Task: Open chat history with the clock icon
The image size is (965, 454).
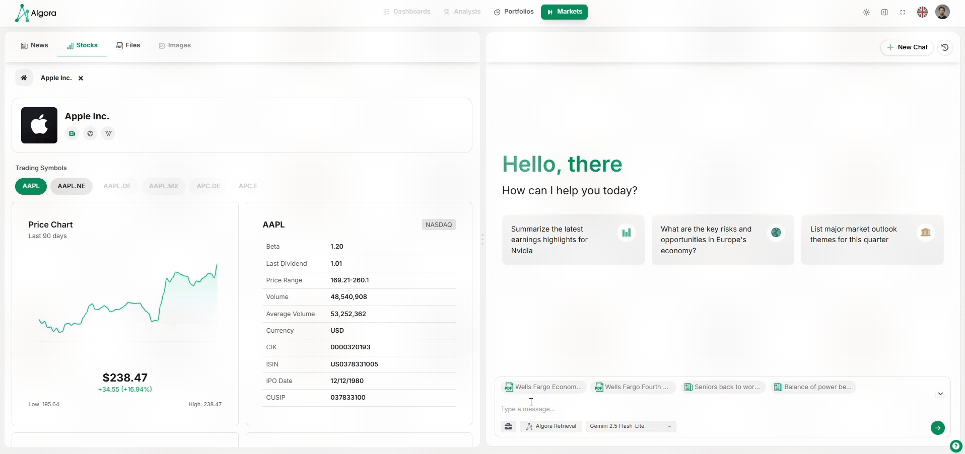Action: [x=945, y=47]
